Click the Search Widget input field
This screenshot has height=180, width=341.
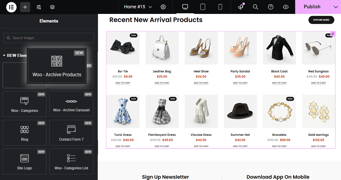(49, 38)
